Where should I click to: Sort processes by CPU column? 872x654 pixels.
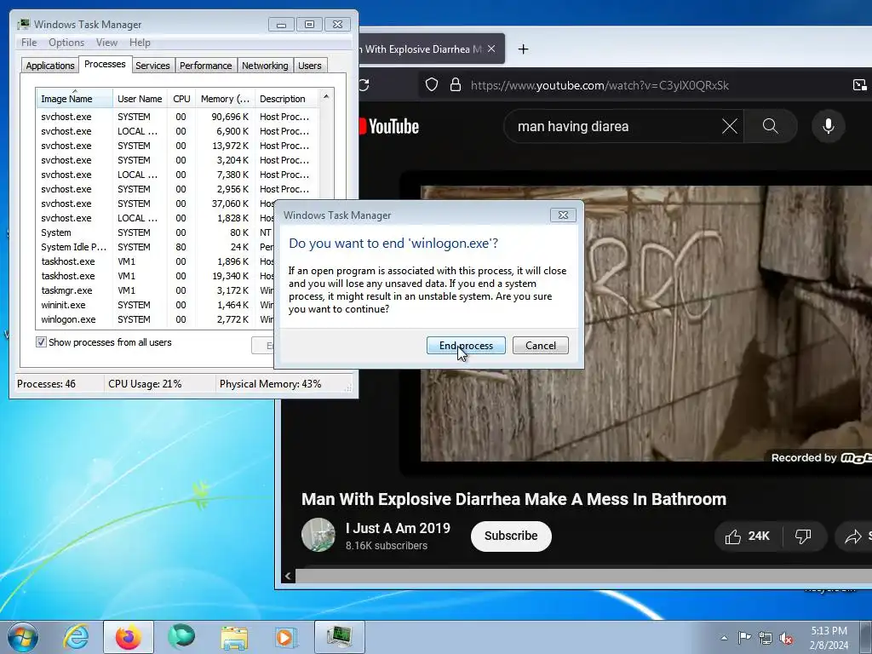pos(181,99)
